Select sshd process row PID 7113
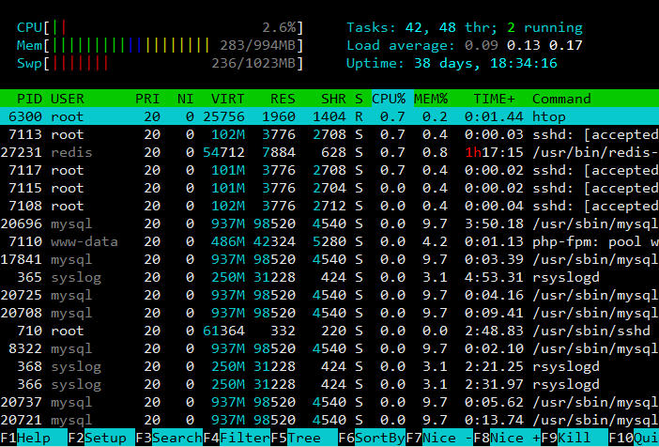 [329, 134]
